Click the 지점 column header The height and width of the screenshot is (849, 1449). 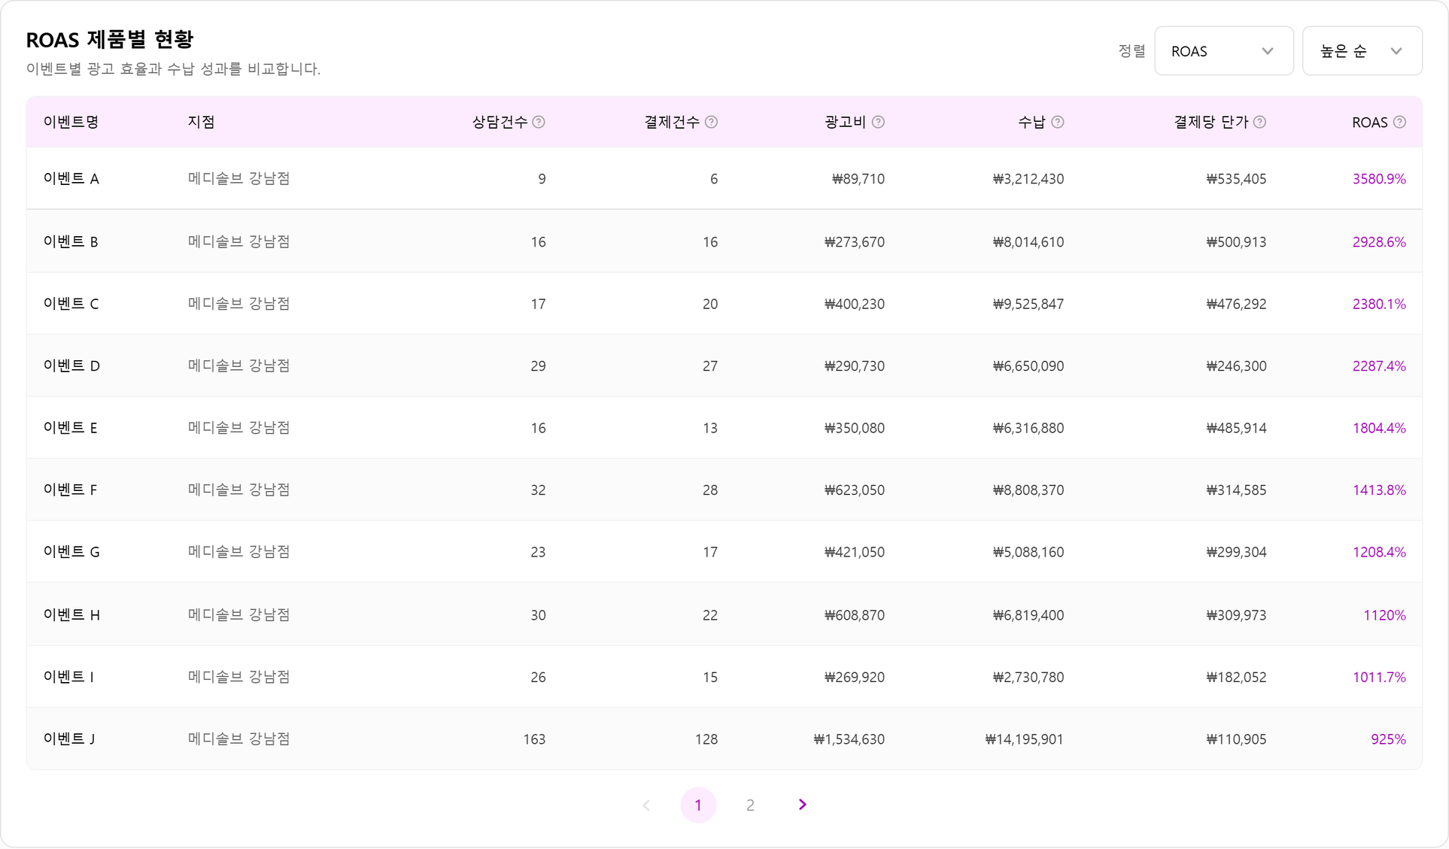click(x=201, y=122)
